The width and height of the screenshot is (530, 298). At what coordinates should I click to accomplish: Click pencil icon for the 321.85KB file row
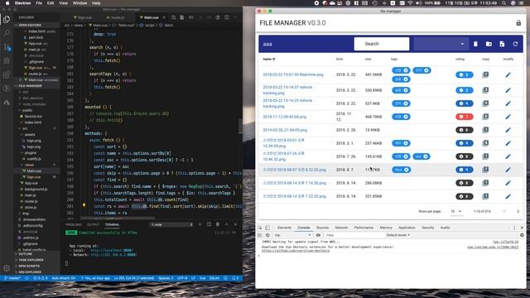coord(508,196)
